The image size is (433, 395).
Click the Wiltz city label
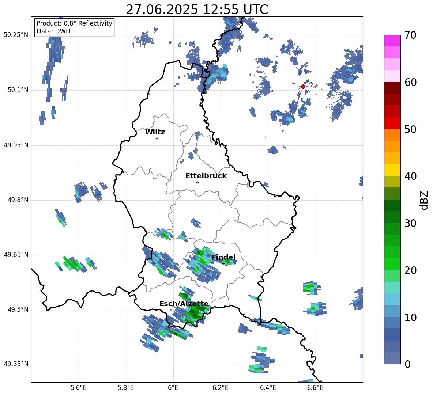(155, 132)
